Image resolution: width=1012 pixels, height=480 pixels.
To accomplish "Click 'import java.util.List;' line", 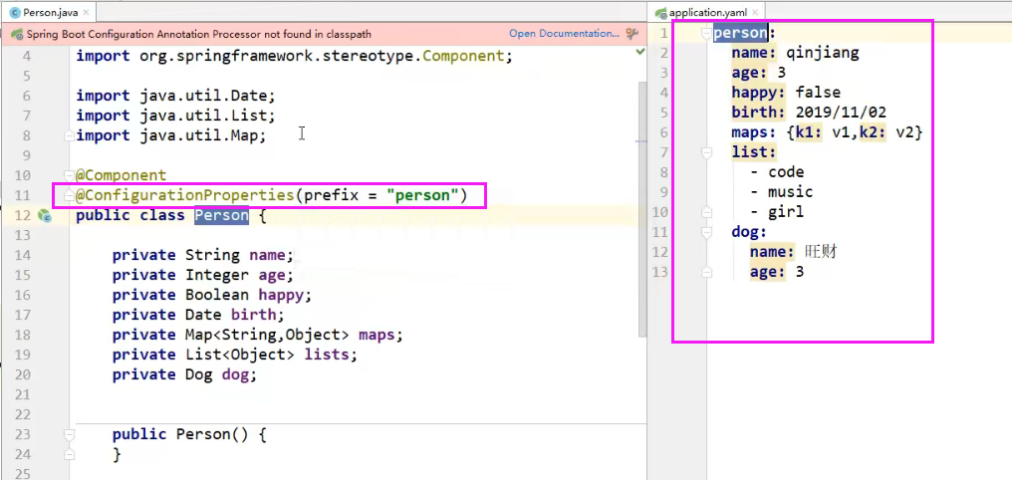I will [x=175, y=117].
